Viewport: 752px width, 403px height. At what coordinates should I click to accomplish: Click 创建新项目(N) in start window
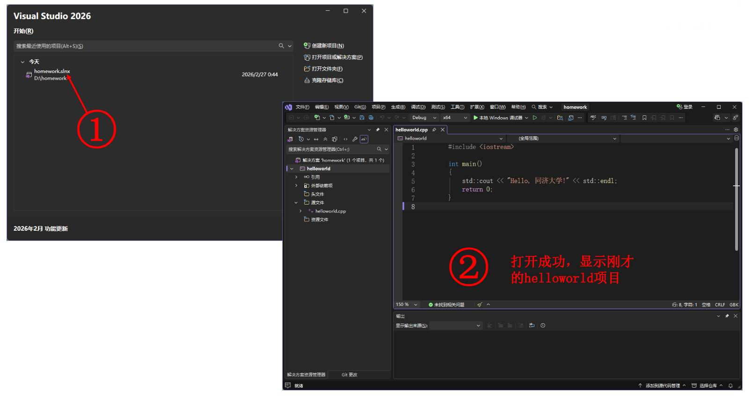coord(328,46)
